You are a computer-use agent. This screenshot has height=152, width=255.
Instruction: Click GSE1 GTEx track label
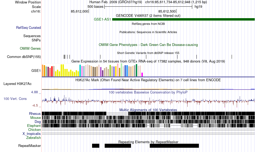pos(36,71)
